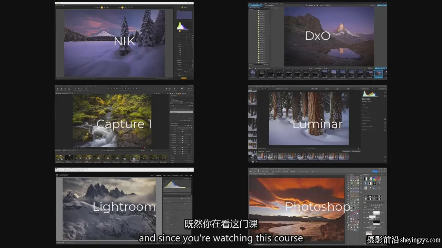Switch to the PhotoLibrary tab in DxO

256,6
